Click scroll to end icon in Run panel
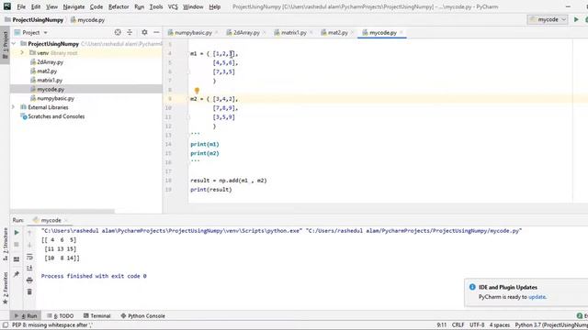Viewport: 588px width, 330px height. (29, 268)
